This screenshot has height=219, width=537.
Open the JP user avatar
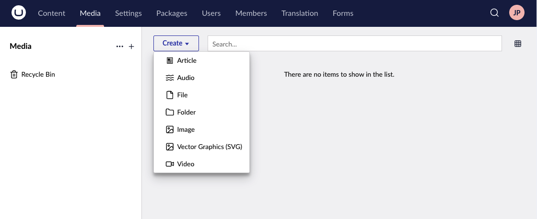coord(517,13)
